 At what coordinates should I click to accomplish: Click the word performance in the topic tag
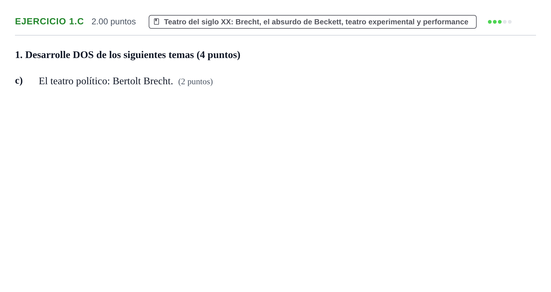tap(445, 22)
